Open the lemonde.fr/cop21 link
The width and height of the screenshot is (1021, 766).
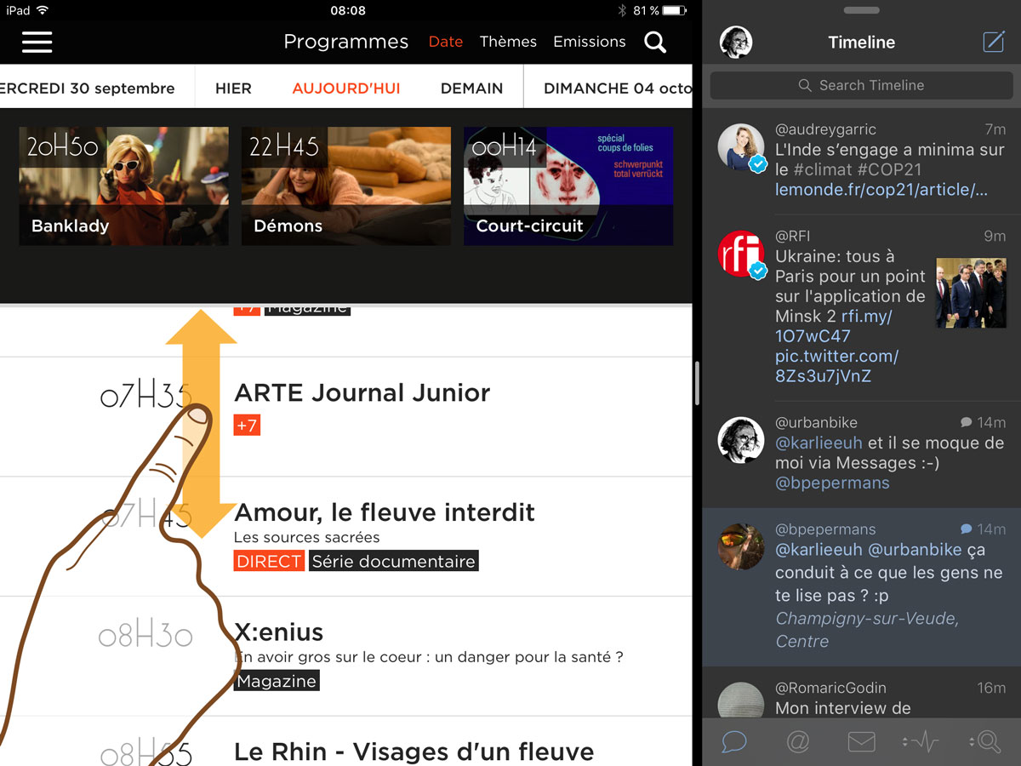(881, 189)
